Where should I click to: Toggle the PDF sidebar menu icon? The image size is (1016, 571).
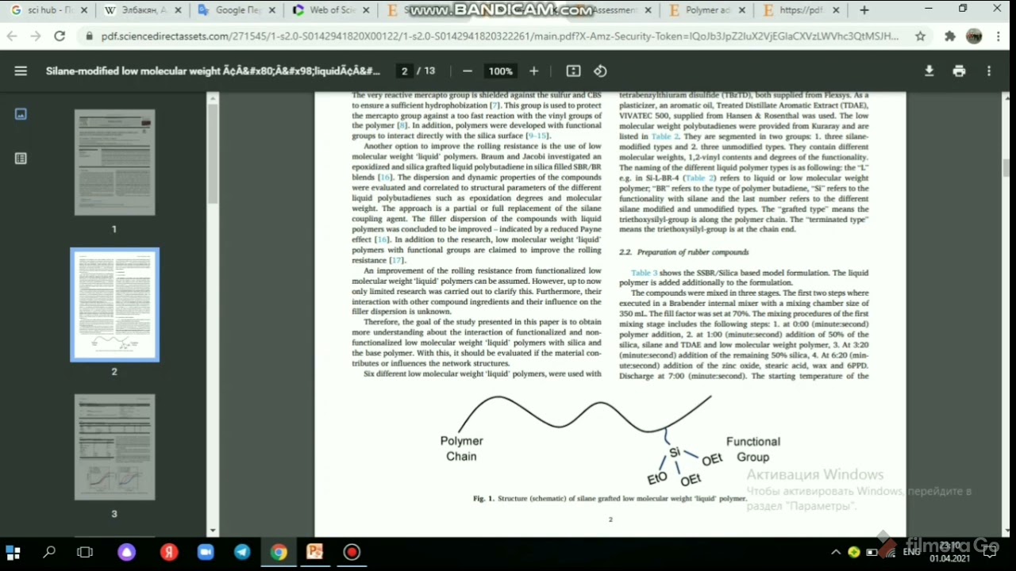[x=21, y=71]
